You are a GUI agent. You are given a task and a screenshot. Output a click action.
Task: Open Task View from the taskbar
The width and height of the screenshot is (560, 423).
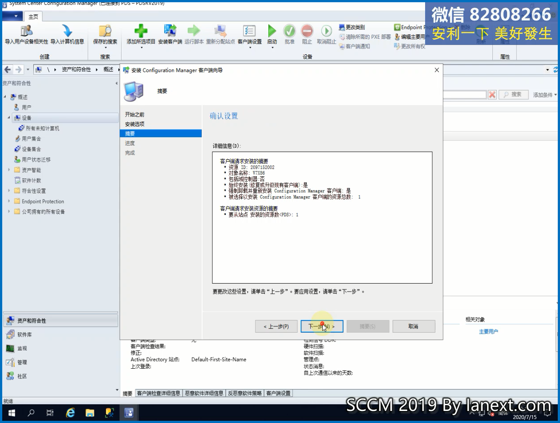(x=50, y=413)
